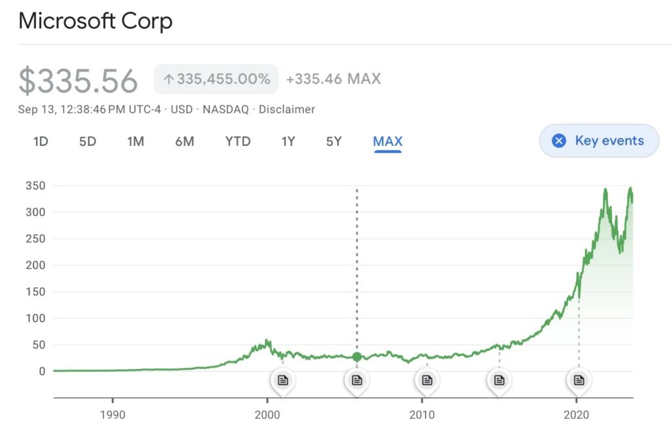Screen dimensions: 671x432
Task: Select the 5D time range tab
Action: [88, 141]
